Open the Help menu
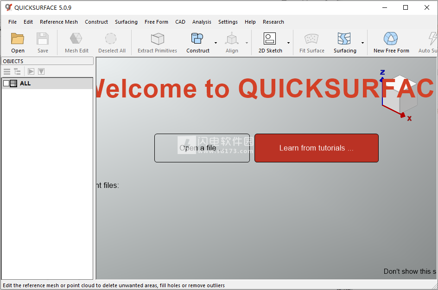This screenshot has height=290, width=438. coord(250,22)
